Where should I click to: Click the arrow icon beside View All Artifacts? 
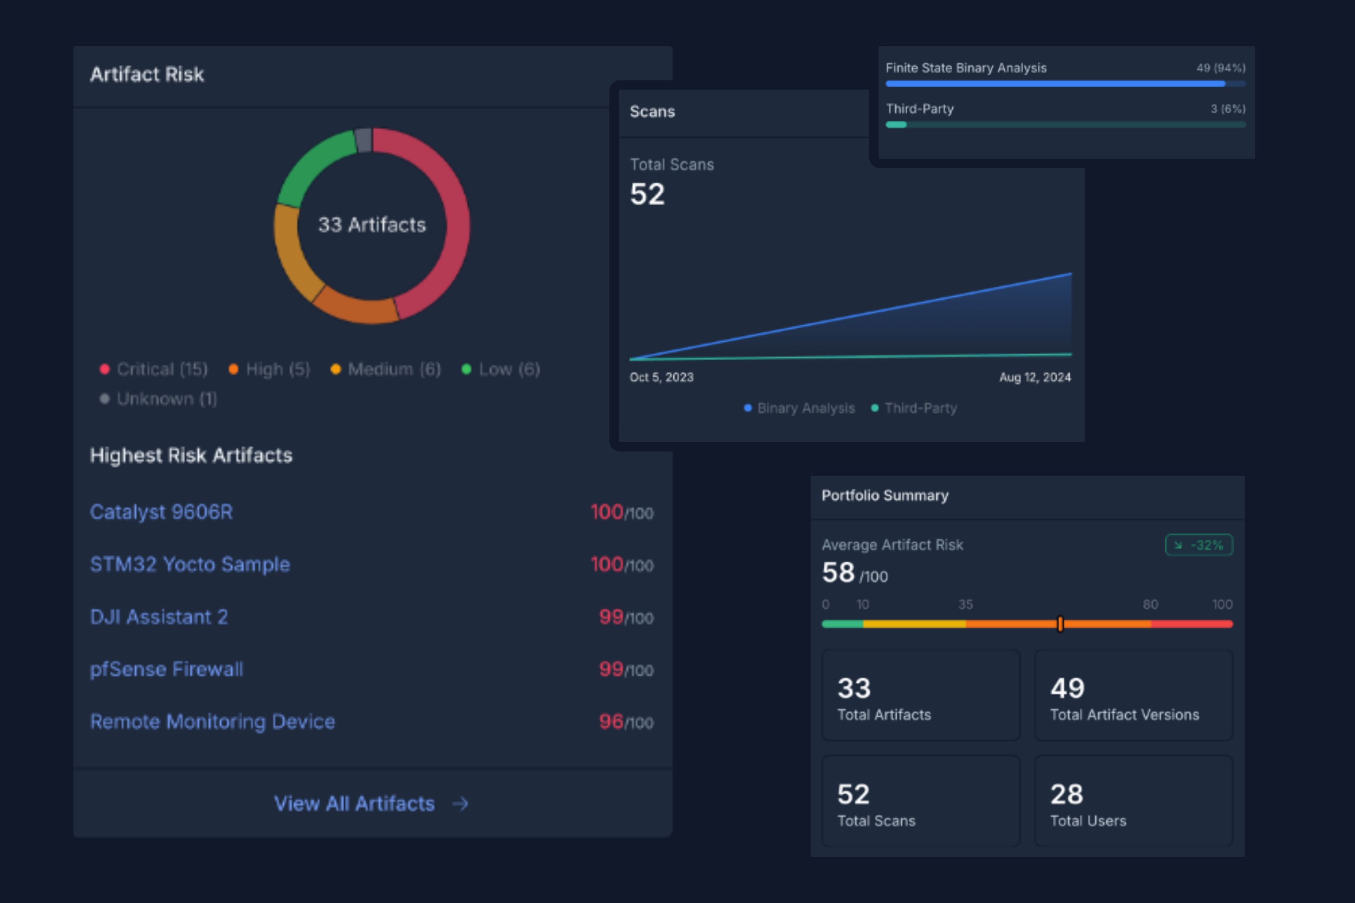pyautogui.click(x=460, y=803)
